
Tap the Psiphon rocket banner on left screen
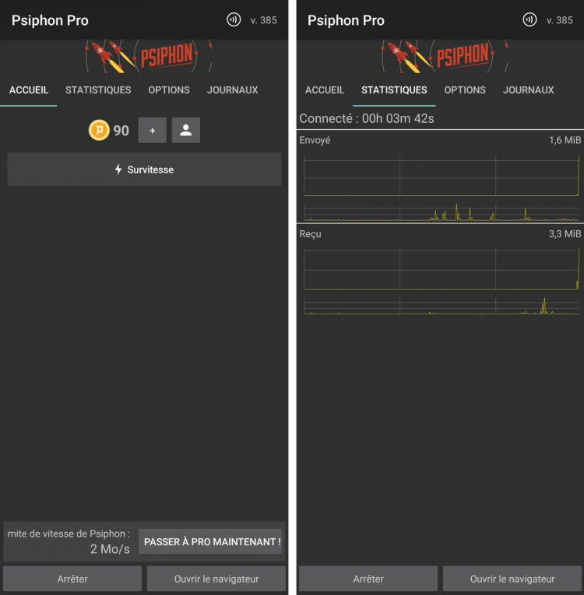click(149, 56)
